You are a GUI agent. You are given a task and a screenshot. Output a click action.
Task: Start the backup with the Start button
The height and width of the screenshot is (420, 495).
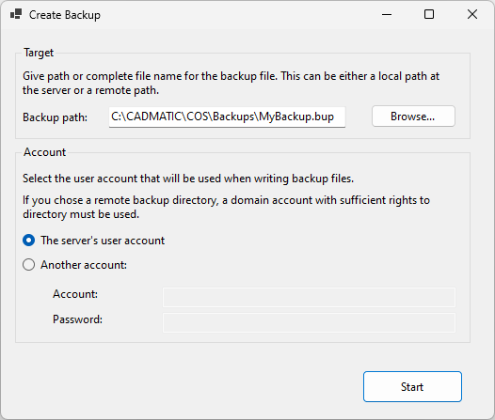(x=412, y=386)
